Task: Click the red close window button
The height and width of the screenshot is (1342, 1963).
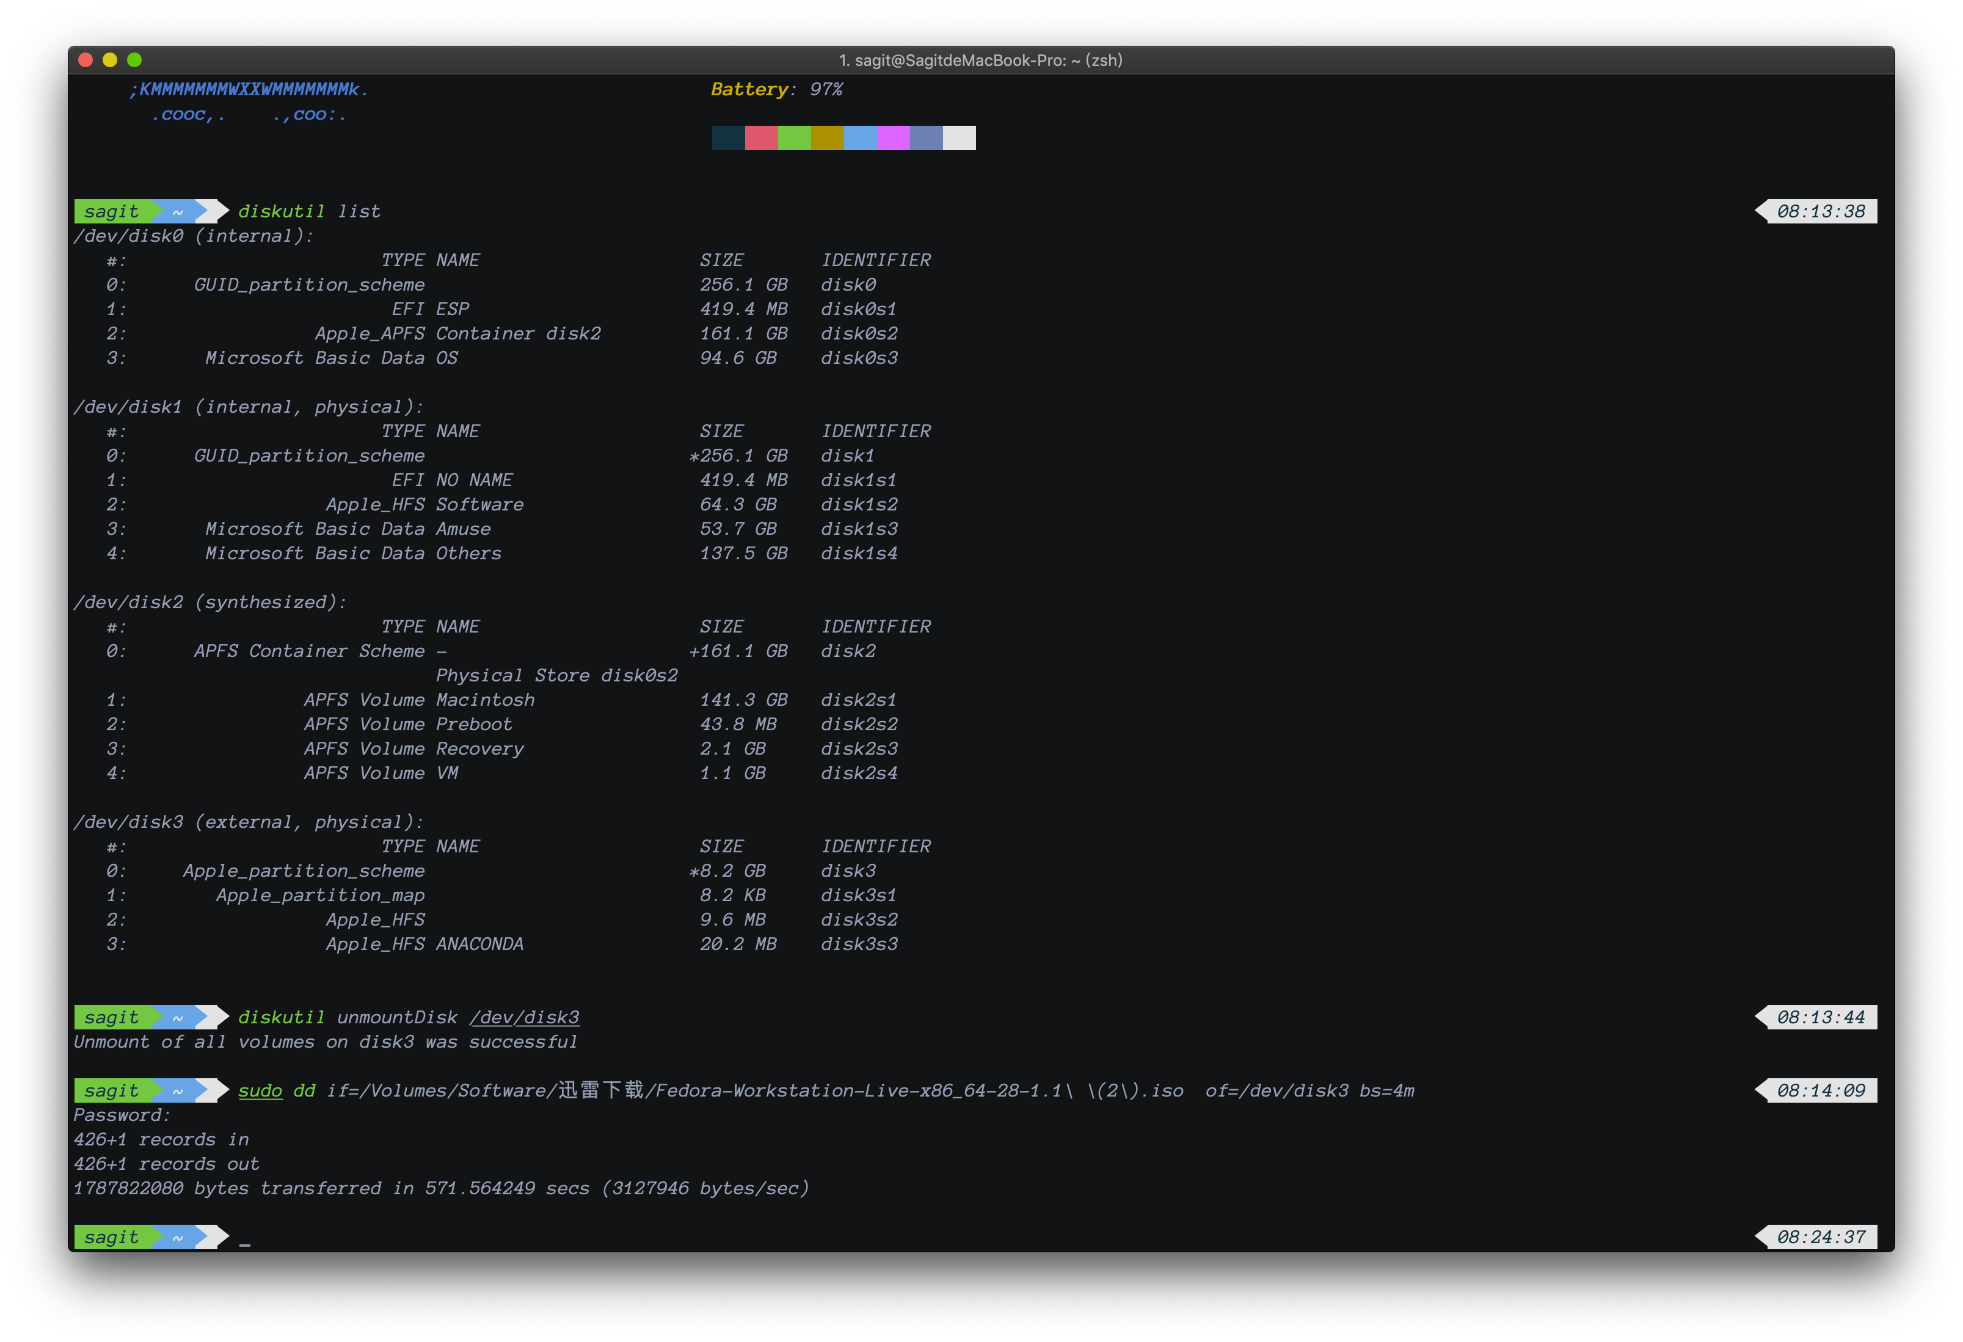Action: pos(84,60)
